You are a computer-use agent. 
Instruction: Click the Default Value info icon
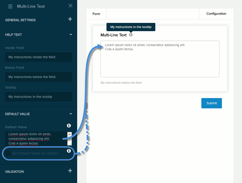[69, 126]
